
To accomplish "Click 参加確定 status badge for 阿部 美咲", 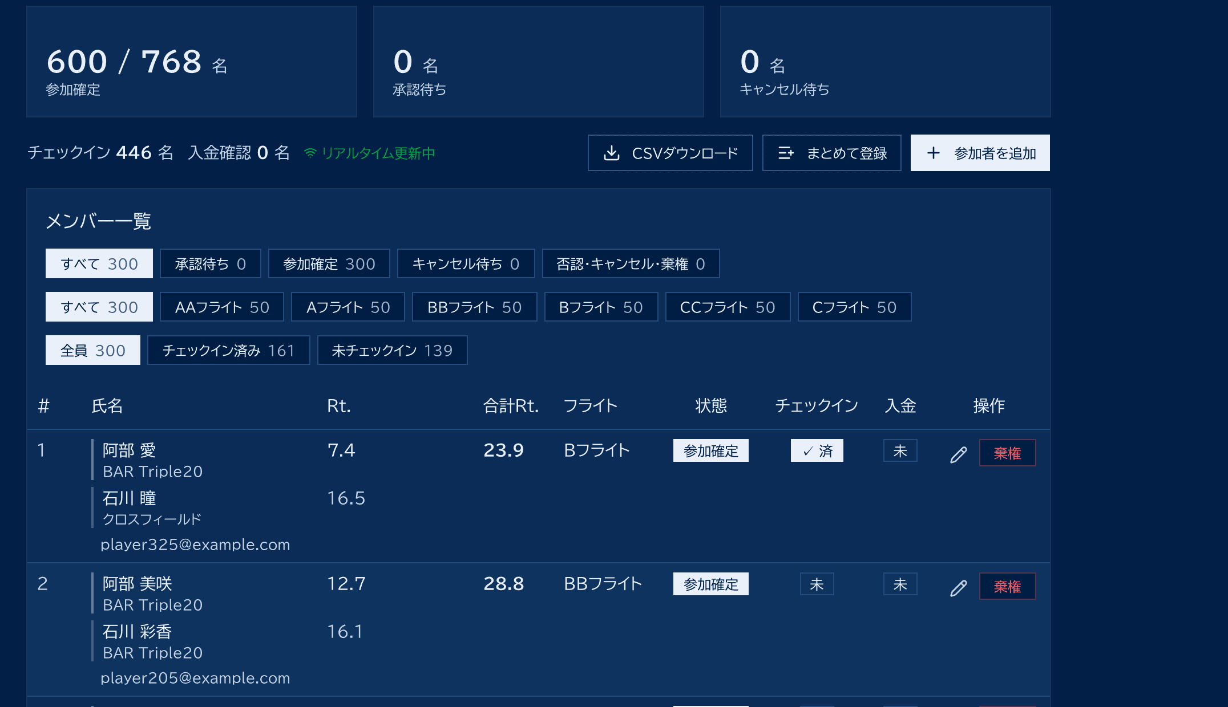I will click(710, 584).
